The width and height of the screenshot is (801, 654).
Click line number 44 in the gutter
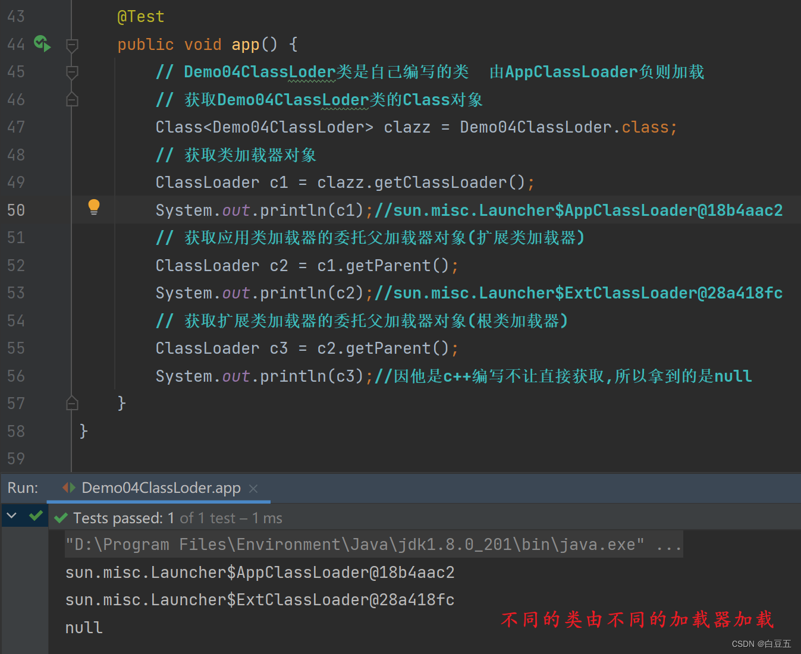(16, 45)
